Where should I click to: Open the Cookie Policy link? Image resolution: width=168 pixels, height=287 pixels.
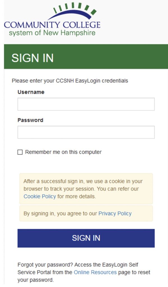pyautogui.click(x=40, y=196)
